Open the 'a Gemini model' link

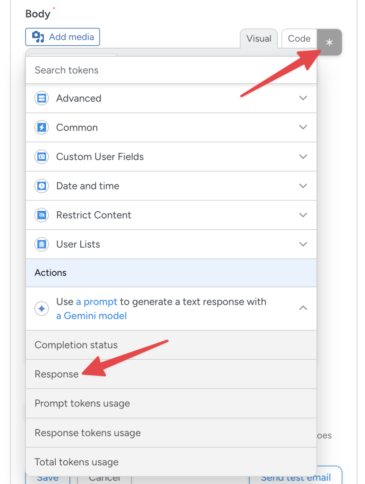(x=91, y=315)
